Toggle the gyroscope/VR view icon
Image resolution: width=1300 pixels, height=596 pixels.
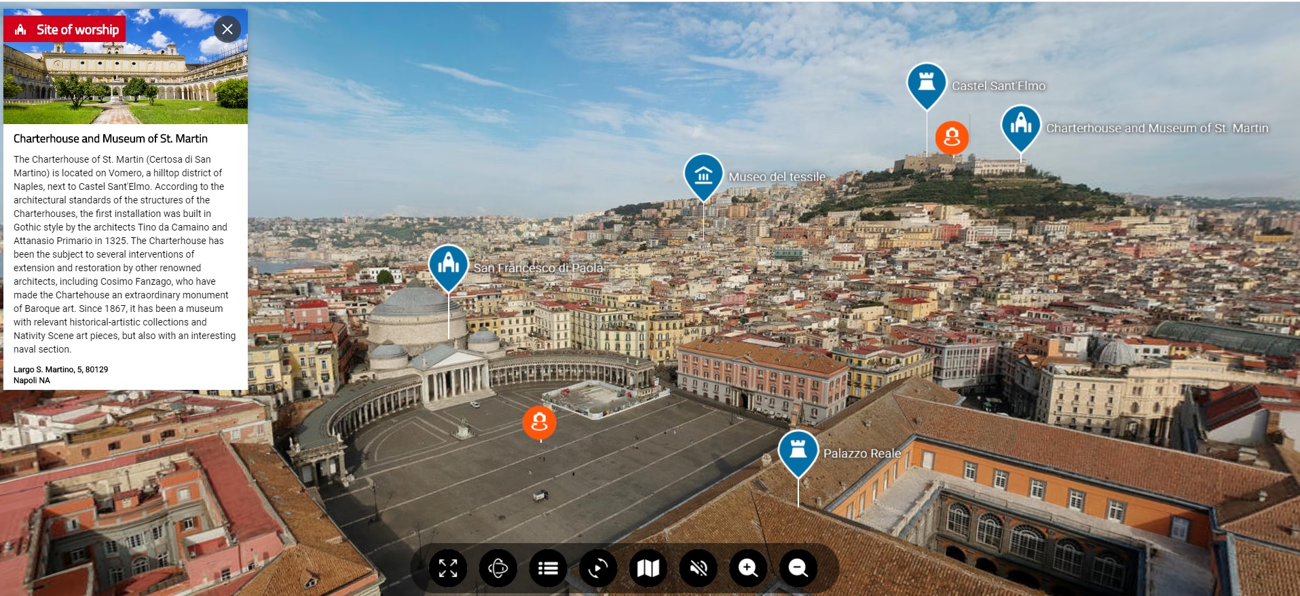coord(498,568)
